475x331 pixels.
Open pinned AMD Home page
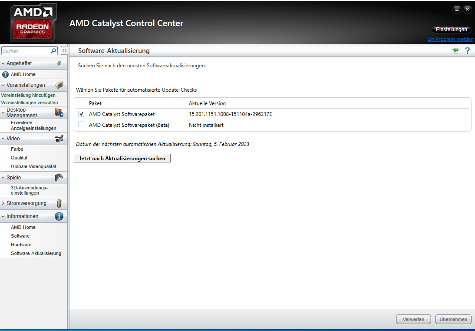pyautogui.click(x=23, y=74)
